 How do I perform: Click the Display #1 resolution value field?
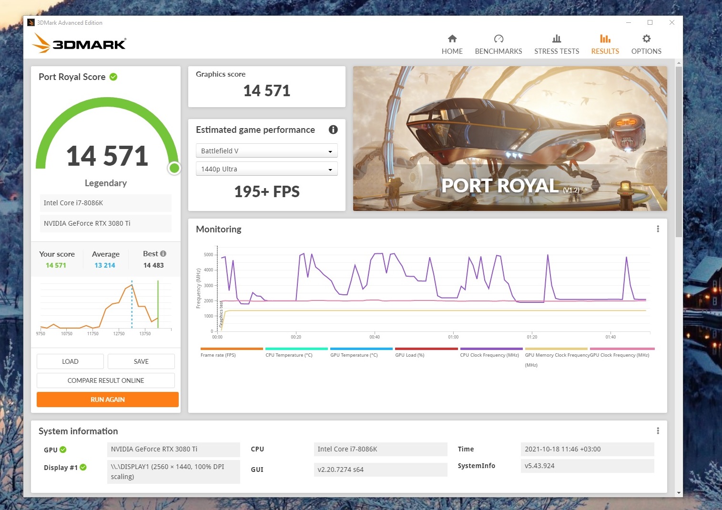coord(173,471)
